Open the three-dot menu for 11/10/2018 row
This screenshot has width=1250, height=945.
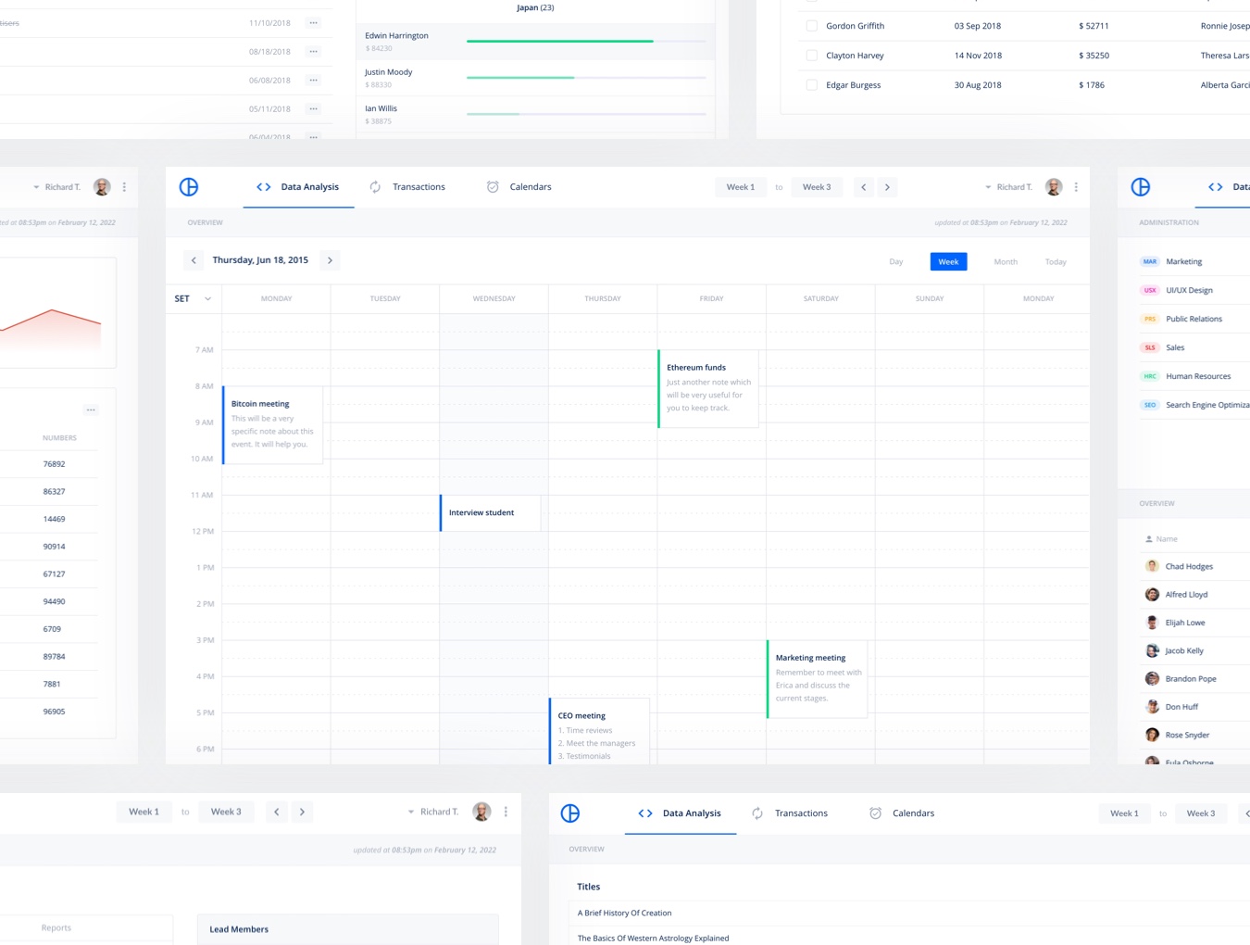[x=314, y=23]
